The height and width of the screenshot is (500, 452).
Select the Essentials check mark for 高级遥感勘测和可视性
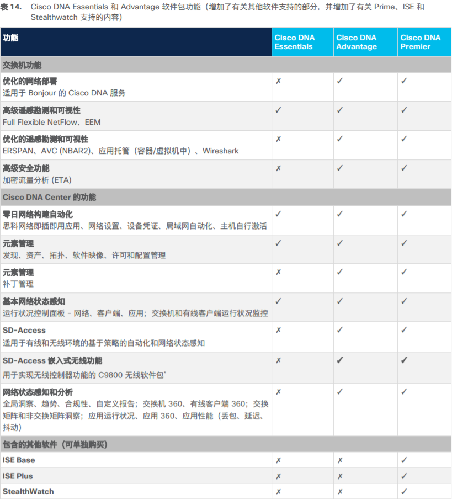coord(279,110)
